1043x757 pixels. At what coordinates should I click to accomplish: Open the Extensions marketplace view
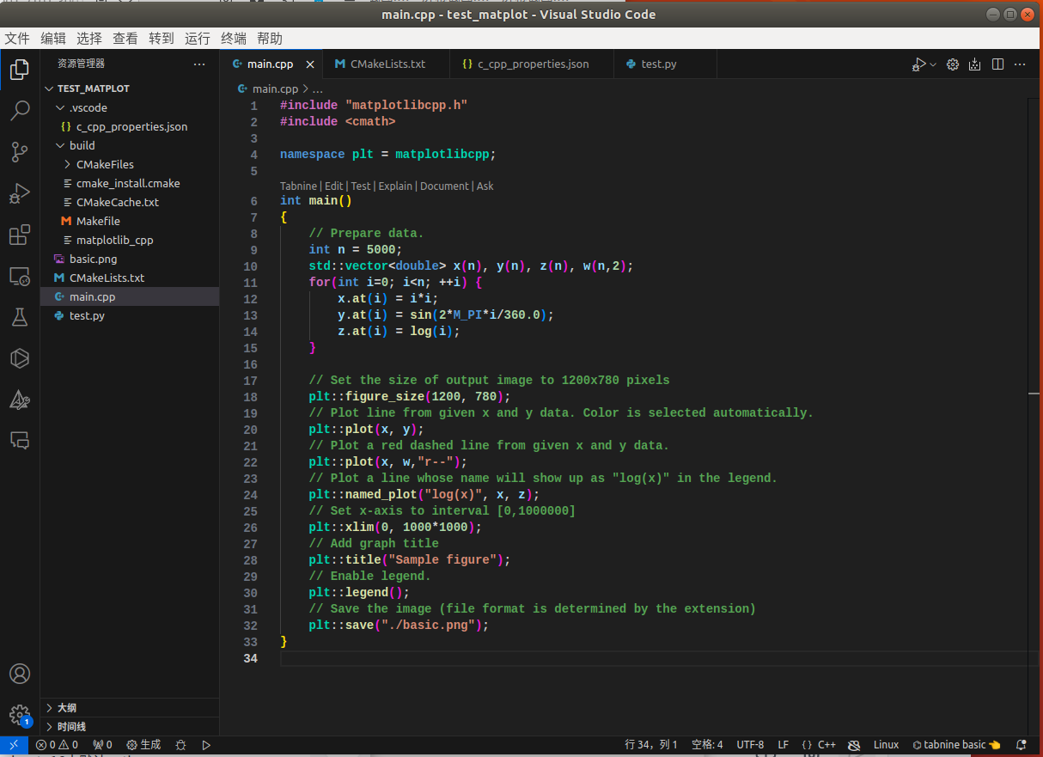pos(19,235)
